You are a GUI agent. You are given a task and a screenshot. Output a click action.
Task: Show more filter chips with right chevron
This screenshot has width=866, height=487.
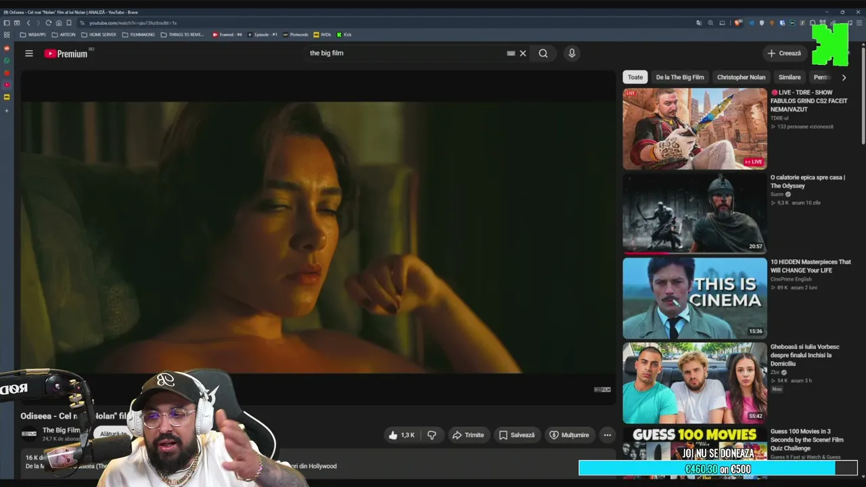(844, 77)
